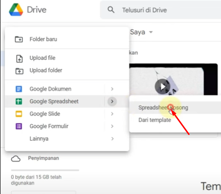Expand the Google Slide submenu arrow
The width and height of the screenshot is (221, 194).
[x=112, y=114]
